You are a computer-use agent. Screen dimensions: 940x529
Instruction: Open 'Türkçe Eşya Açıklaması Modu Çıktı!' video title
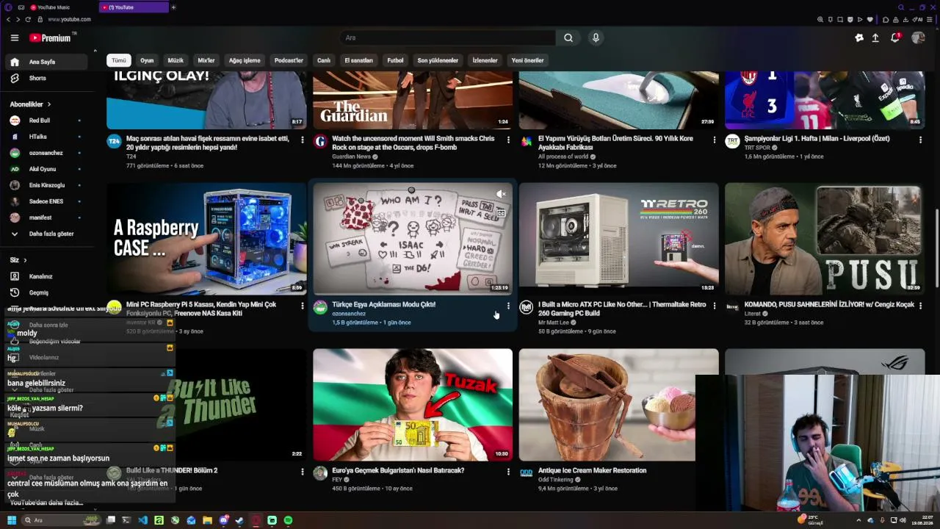tap(383, 304)
